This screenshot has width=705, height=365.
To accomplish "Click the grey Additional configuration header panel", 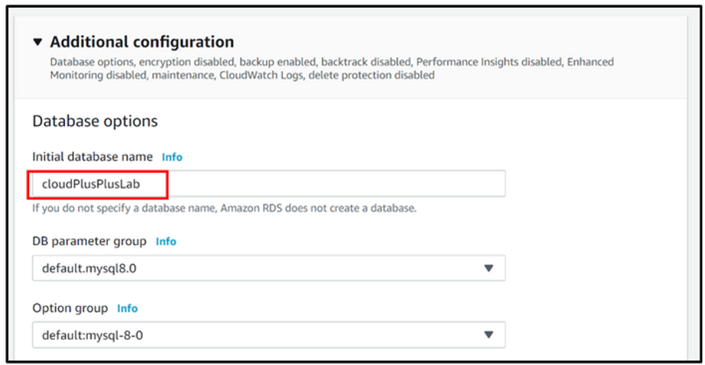I will click(351, 57).
